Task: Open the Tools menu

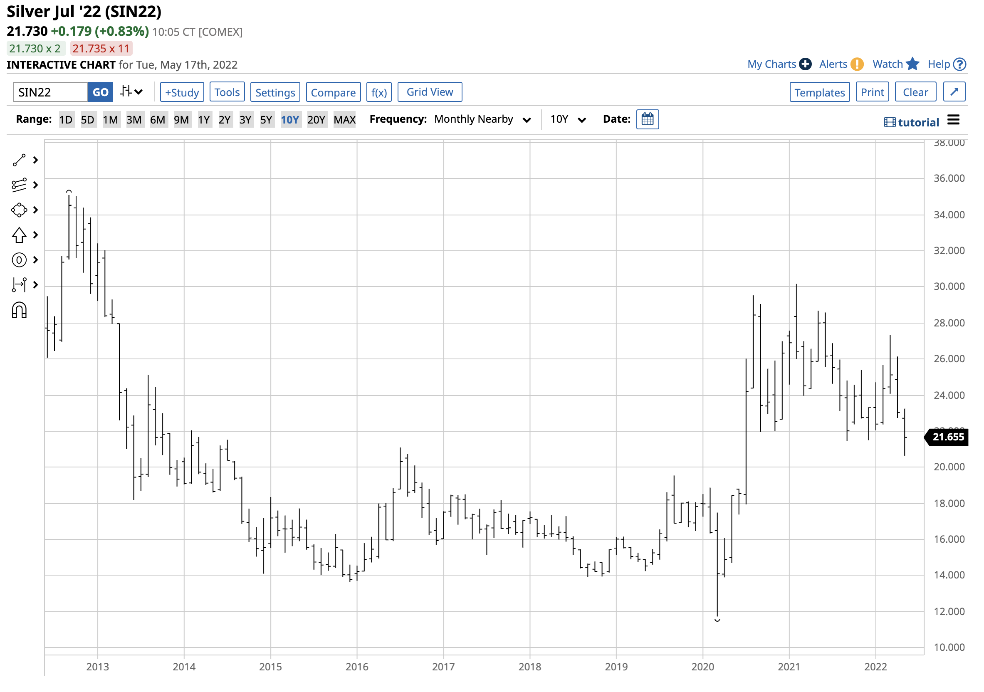Action: pos(227,92)
